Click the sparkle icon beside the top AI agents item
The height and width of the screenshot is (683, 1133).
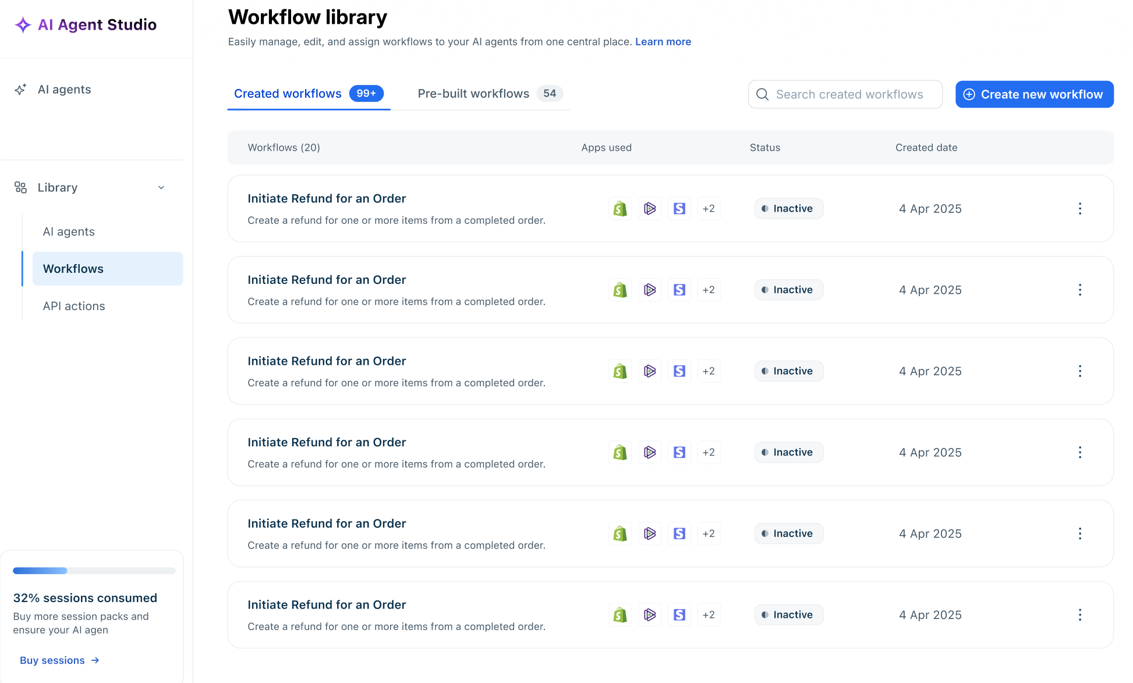tap(20, 90)
